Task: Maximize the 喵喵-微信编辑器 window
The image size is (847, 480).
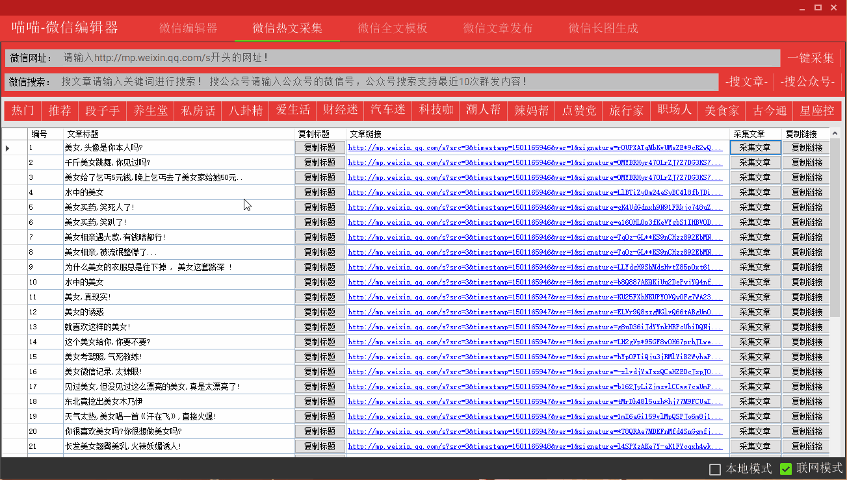Action: click(818, 7)
